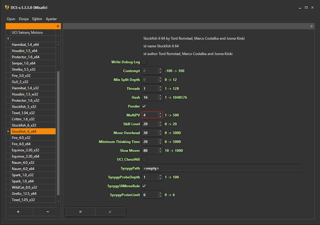The height and width of the screenshot is (225, 320).
Task: Select Texel_1.04_x32 engine
Action: pyautogui.click(x=33, y=113)
